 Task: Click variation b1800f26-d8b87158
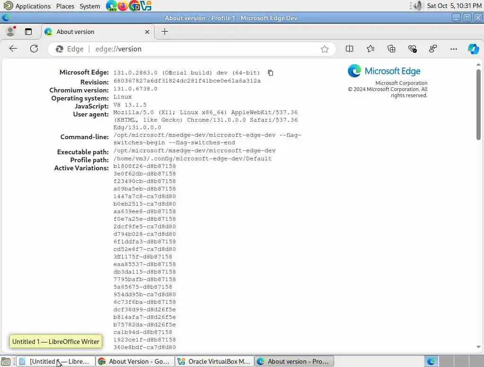145,166
